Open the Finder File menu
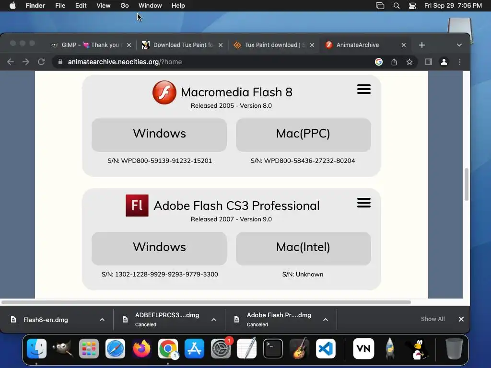This screenshot has width=491, height=368. 60,6
